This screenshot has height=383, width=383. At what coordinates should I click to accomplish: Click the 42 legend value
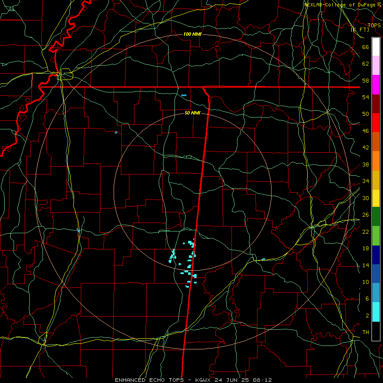click(366, 148)
